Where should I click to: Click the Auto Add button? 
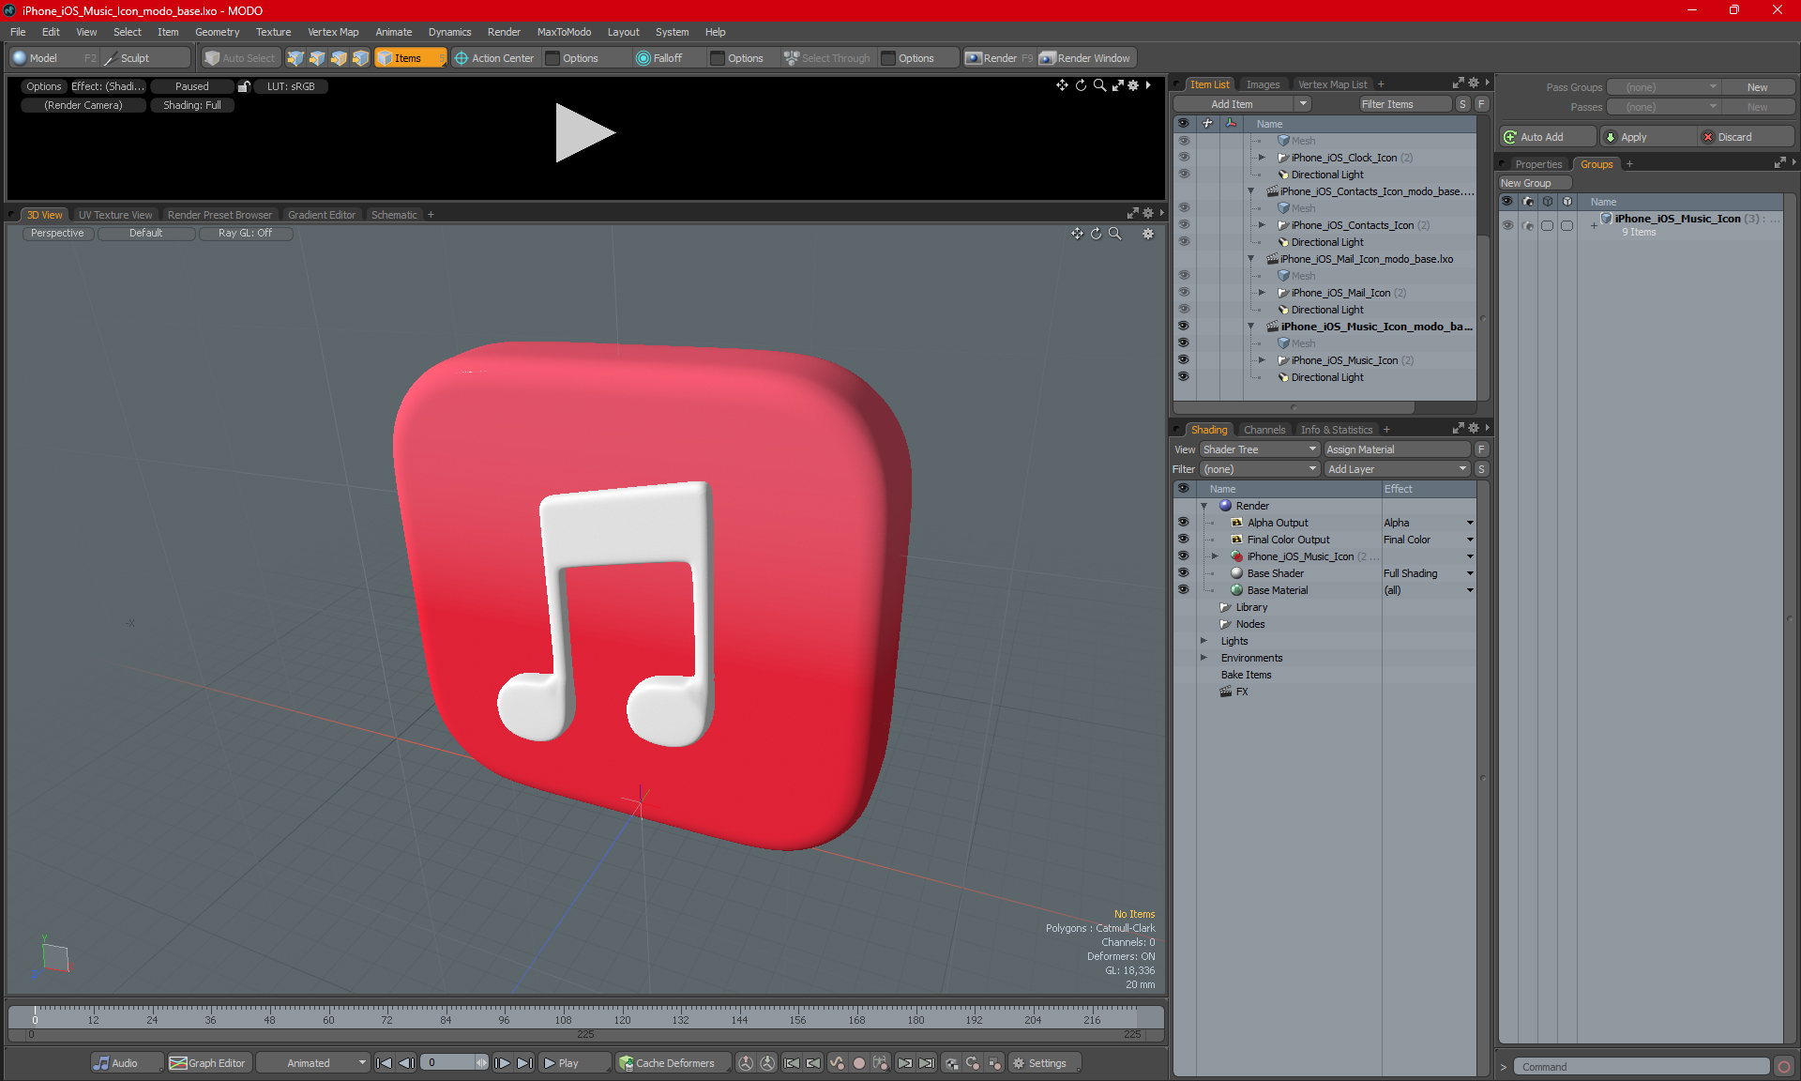tap(1548, 137)
